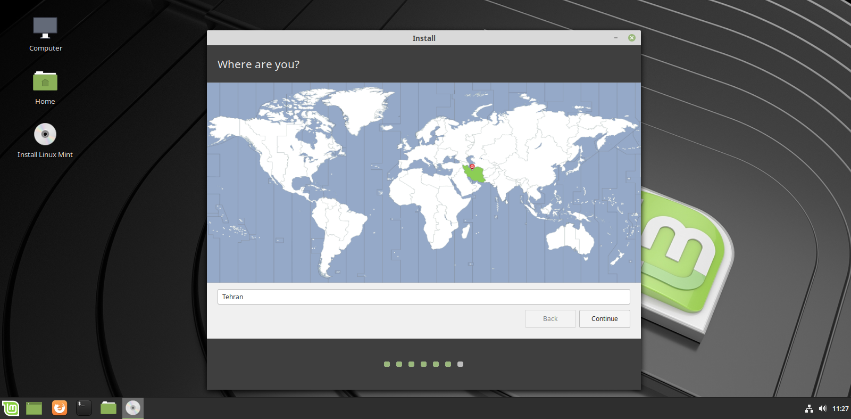Close the Install window
851x419 pixels.
click(x=632, y=38)
